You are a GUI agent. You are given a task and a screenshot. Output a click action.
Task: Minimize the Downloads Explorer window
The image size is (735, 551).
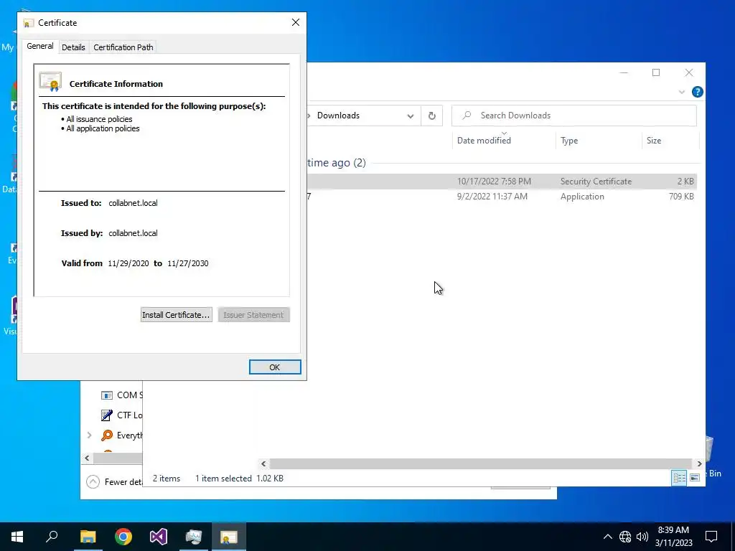(624, 72)
